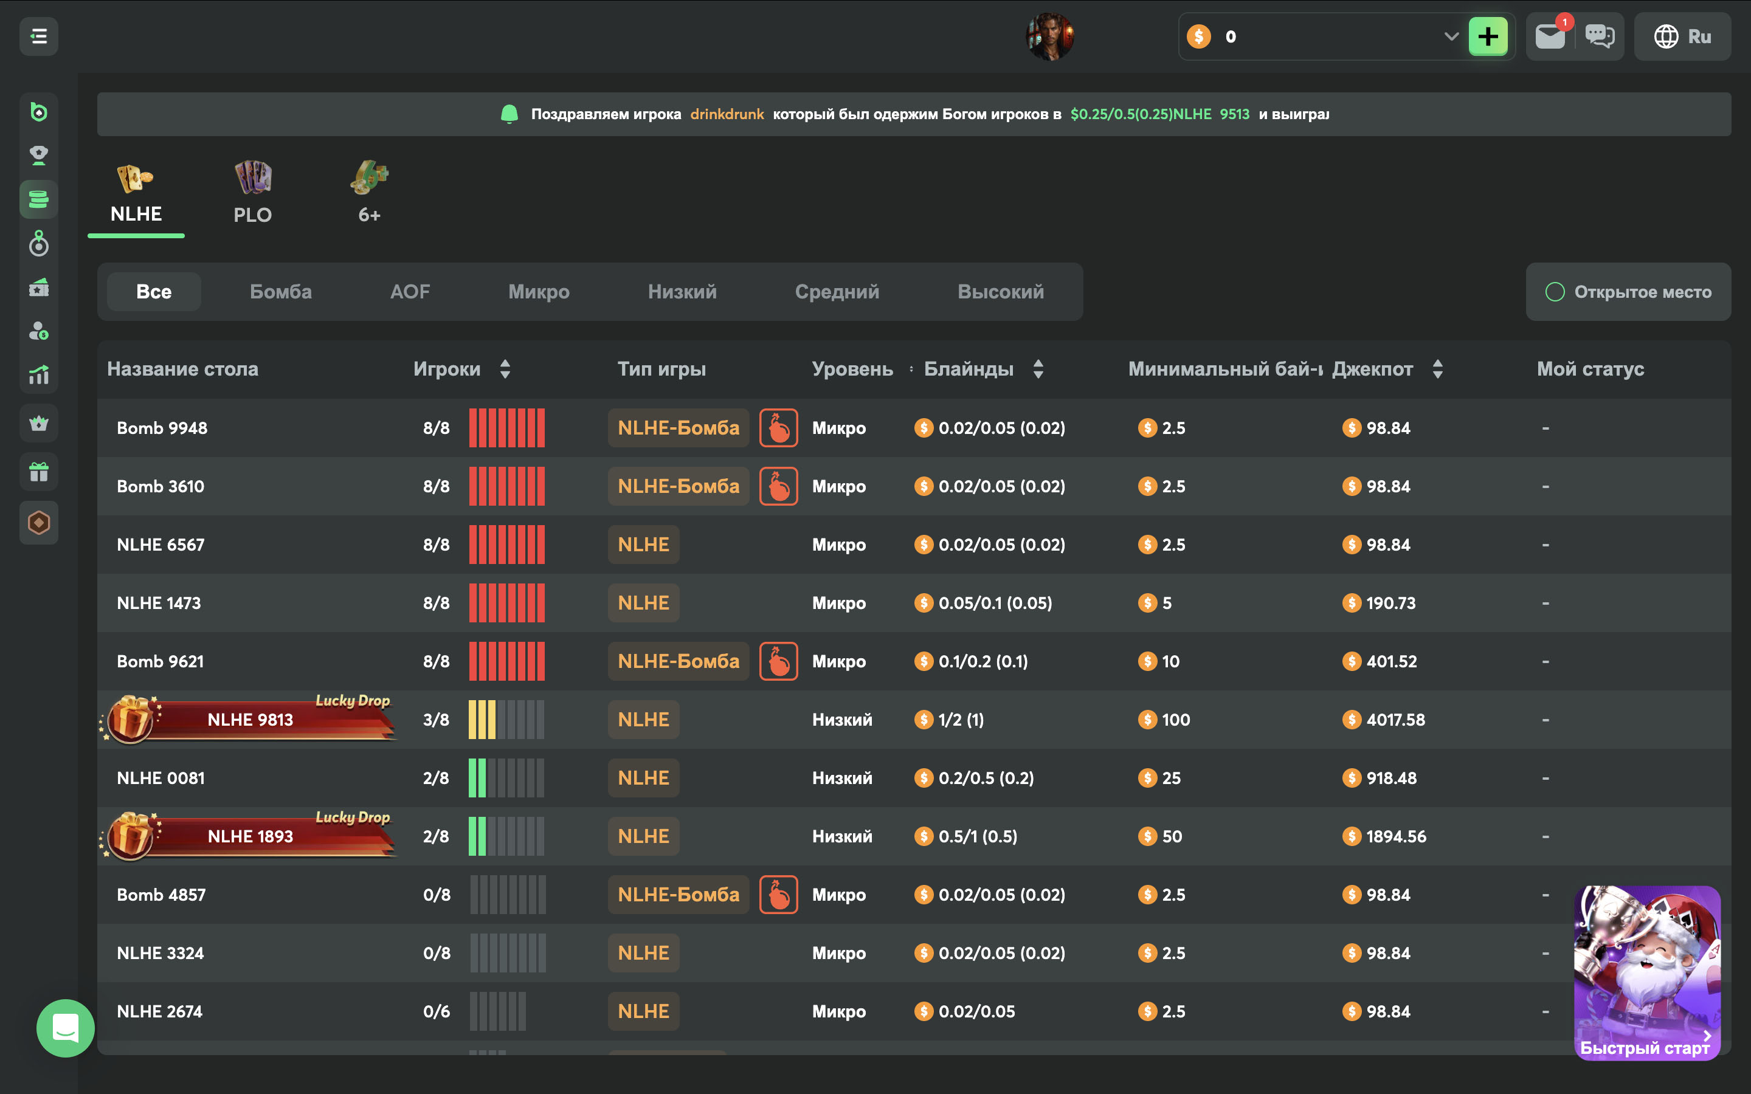The image size is (1751, 1094).
Task: Click the drinkdrunk player name link
Action: [x=727, y=114]
